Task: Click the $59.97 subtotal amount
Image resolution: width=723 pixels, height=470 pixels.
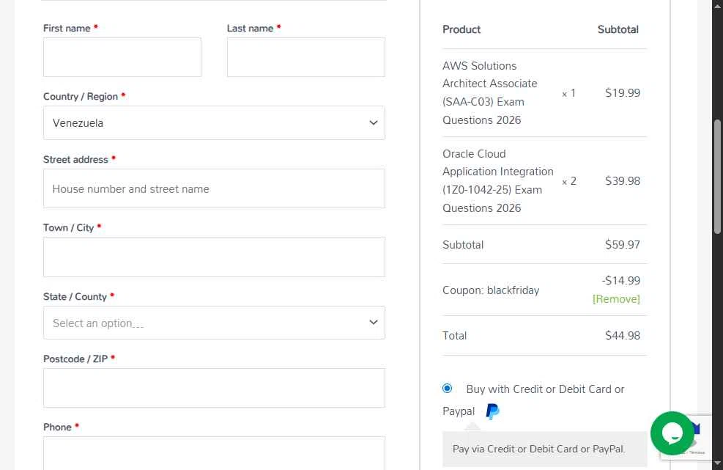Action: [x=623, y=245]
